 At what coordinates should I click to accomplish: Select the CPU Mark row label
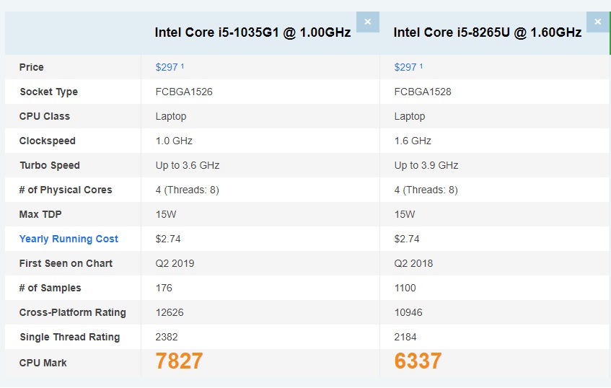(x=43, y=363)
